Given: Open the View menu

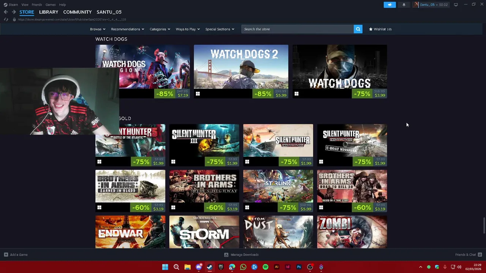Looking at the screenshot, I should pyautogui.click(x=25, y=5).
